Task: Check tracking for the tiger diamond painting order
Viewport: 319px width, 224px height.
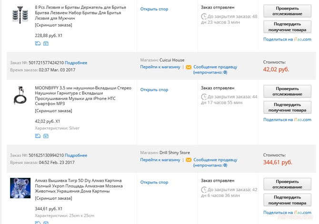Action: coord(287,184)
